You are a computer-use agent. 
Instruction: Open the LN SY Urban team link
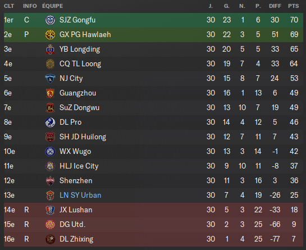[x=80, y=195]
